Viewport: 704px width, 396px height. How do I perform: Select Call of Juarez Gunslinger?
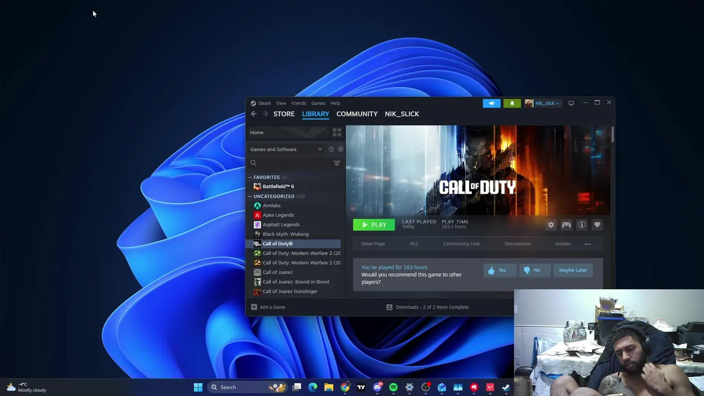[x=290, y=291]
